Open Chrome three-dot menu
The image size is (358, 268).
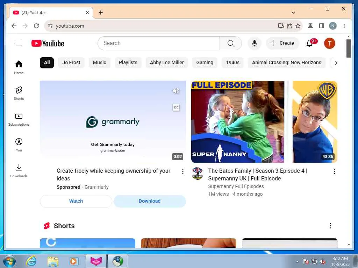344,26
